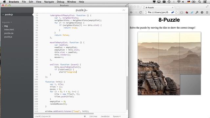Open the JavaScript language selector
The width and height of the screenshot is (210, 118).
105,116
